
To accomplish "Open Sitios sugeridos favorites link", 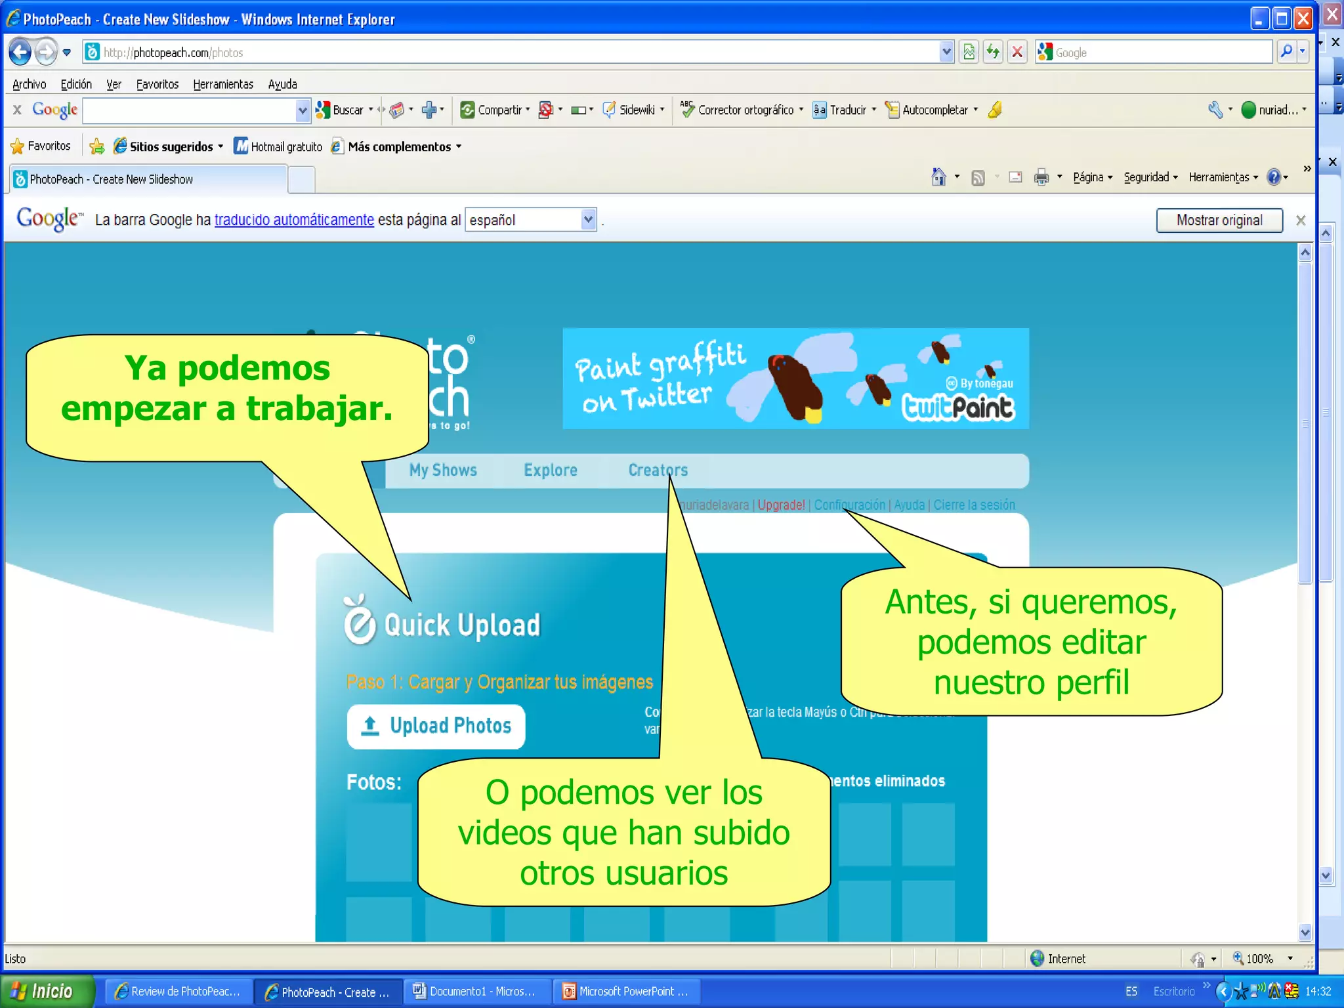I will click(168, 146).
